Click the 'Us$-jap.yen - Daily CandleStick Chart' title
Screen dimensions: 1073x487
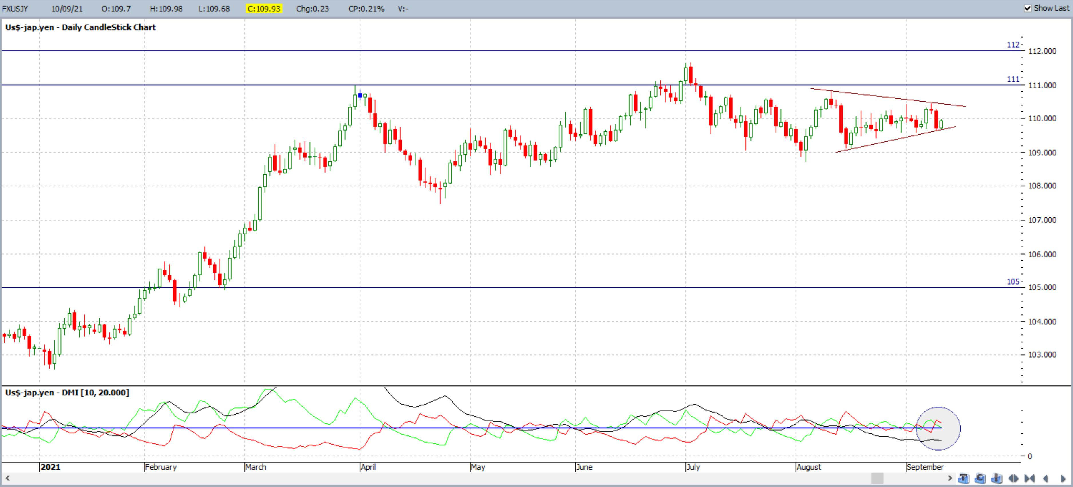point(80,27)
